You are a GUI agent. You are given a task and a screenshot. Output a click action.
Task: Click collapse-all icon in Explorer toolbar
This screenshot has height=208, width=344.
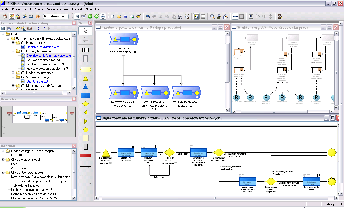point(44,28)
